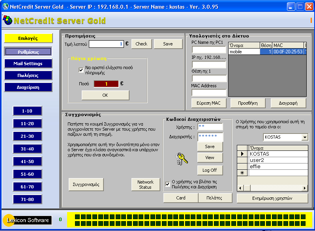Click the PC Name input field
Viewport: 315px width, 231px height.
(209, 50)
